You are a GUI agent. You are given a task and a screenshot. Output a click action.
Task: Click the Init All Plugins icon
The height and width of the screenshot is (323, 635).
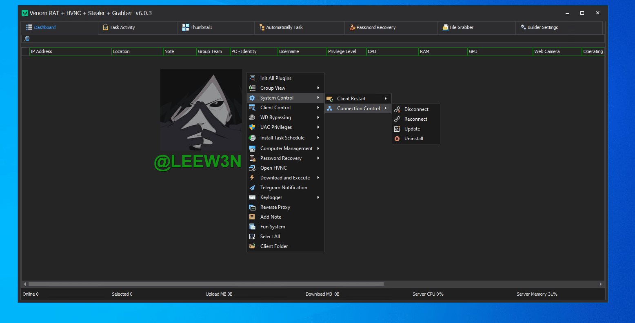[252, 78]
